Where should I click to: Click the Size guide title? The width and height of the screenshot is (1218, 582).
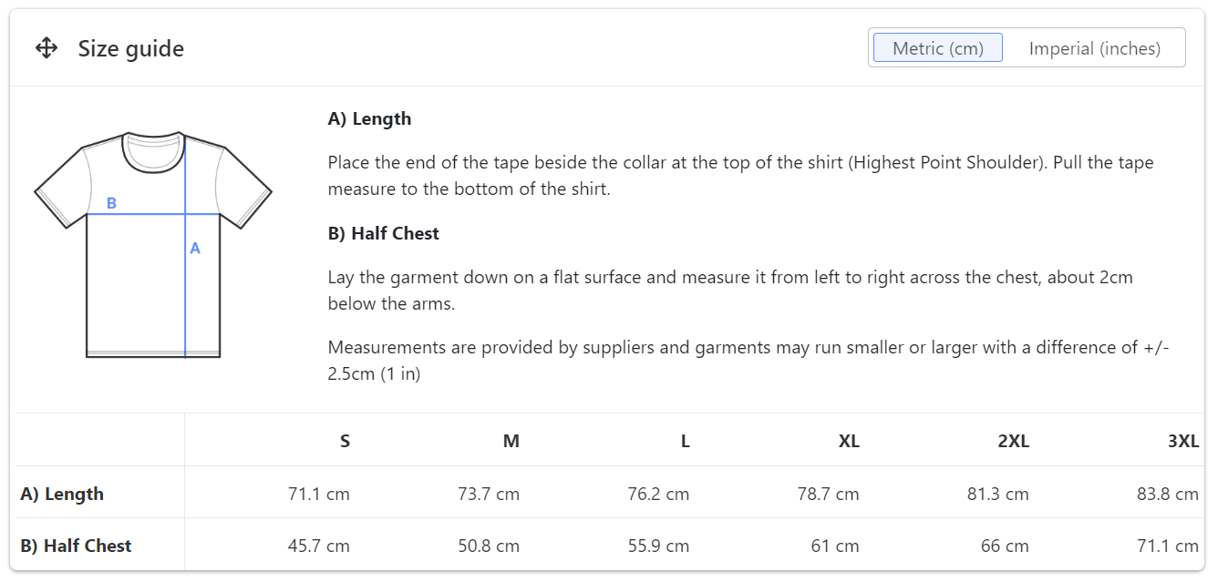click(x=131, y=49)
